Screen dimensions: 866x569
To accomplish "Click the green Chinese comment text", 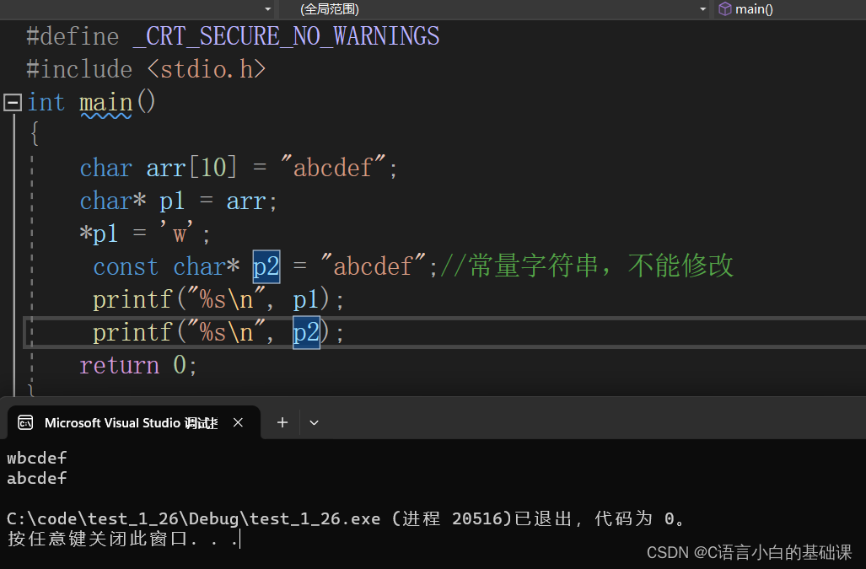I will [587, 266].
